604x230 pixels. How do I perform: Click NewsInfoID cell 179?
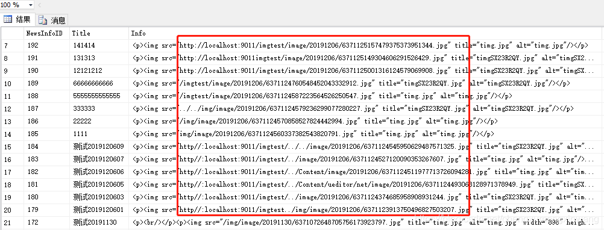tap(46, 210)
